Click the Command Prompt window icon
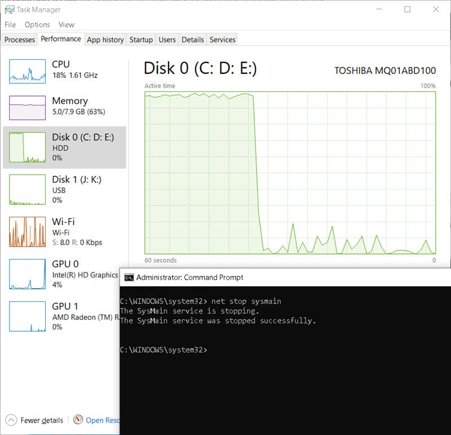Viewport: 451px width, 435px height. 129,278
